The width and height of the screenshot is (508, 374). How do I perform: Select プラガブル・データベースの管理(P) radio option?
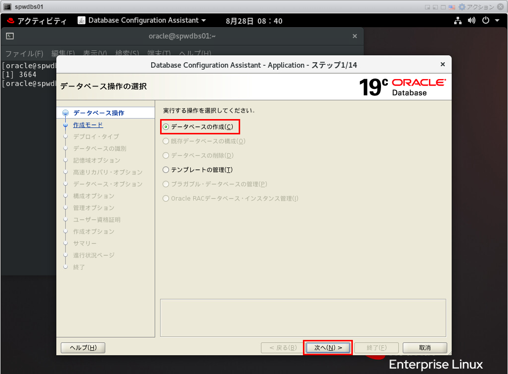click(x=166, y=184)
